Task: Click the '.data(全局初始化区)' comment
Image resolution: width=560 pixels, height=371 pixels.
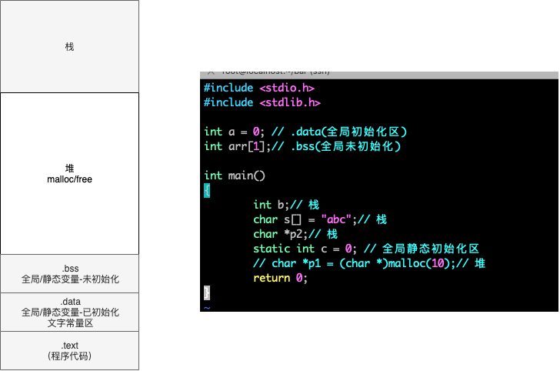Action: [349, 132]
